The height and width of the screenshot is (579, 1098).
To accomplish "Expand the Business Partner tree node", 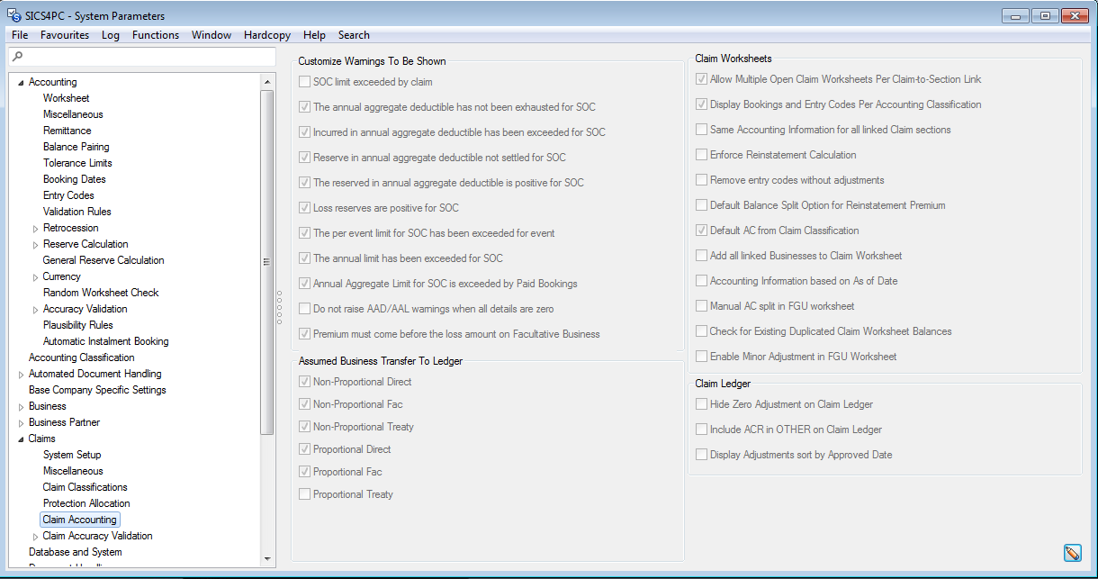I will [22, 423].
